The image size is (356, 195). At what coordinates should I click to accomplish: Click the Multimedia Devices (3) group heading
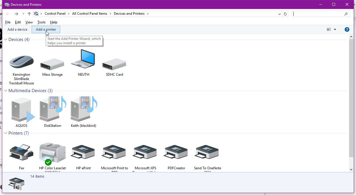click(x=30, y=91)
